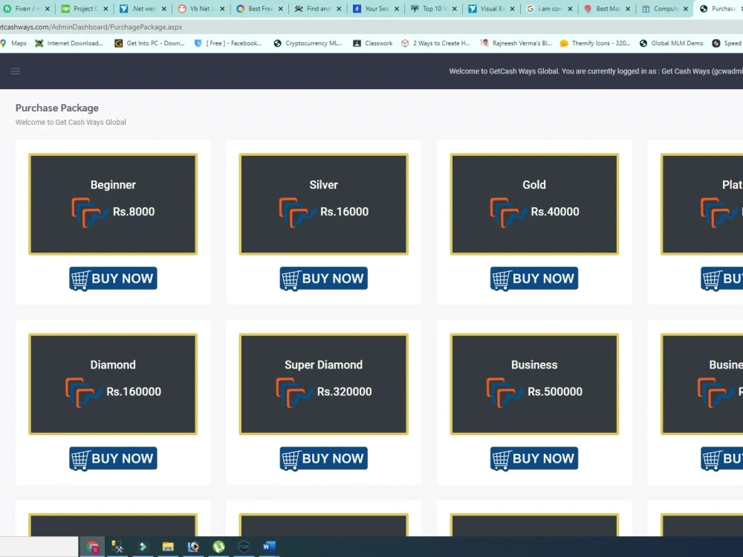Switch to the Best Free browser tab
This screenshot has width=743, height=557.
click(x=259, y=8)
